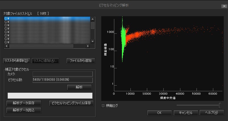The width and height of the screenshot is (228, 121).
Task: Click the file list scroll down arrow
Action: [93, 41]
